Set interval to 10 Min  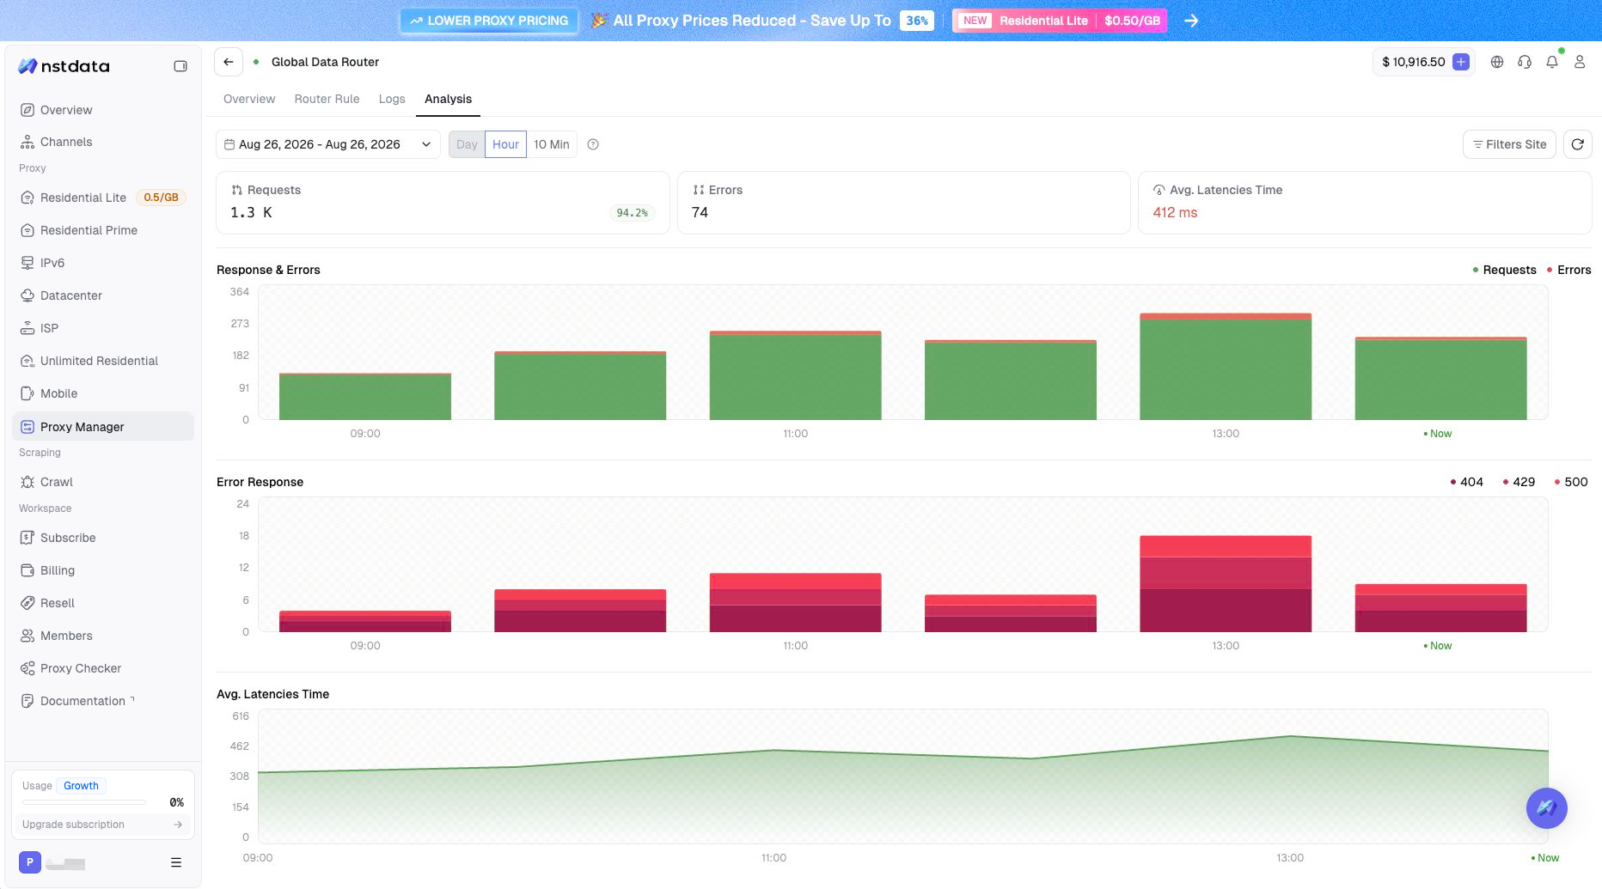tap(551, 144)
